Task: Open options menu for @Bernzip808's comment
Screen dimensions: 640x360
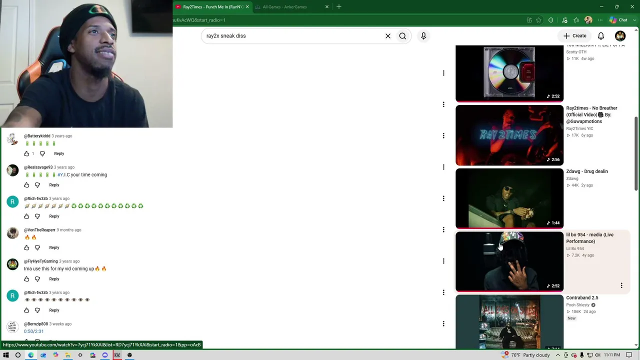Action: pyautogui.click(x=443, y=324)
